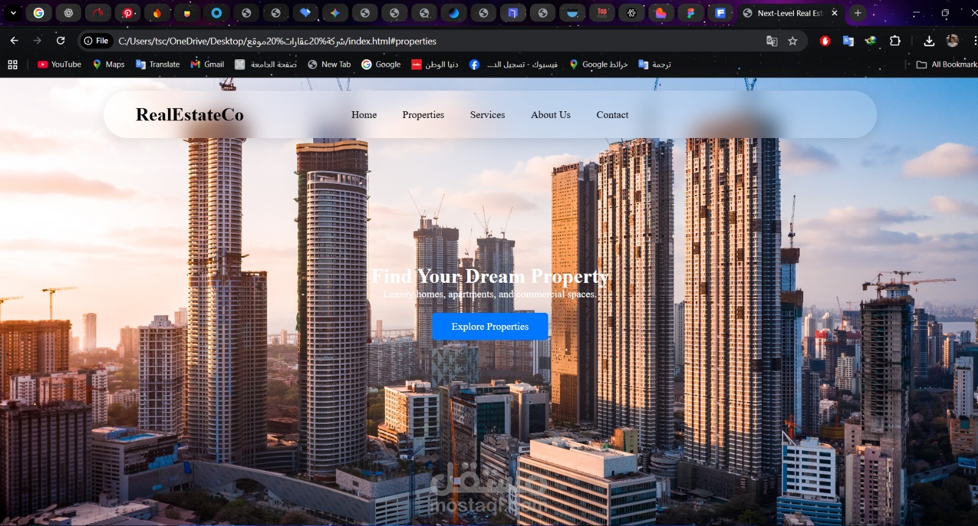Go to Home in site navigation
978x526 pixels.
pyautogui.click(x=364, y=115)
